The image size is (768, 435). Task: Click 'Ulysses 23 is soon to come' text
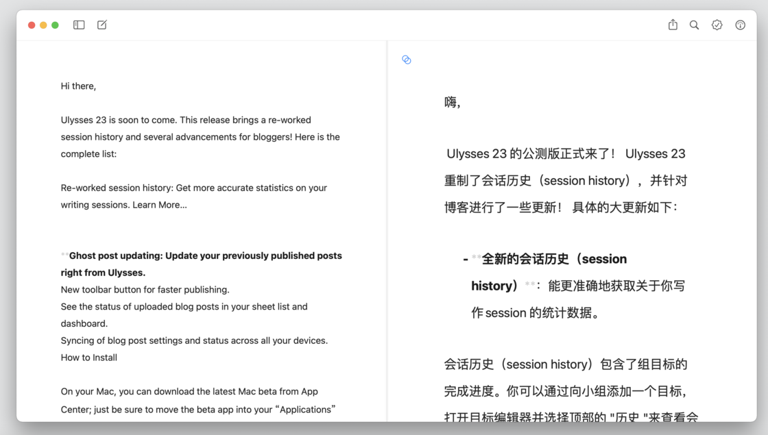click(x=119, y=120)
